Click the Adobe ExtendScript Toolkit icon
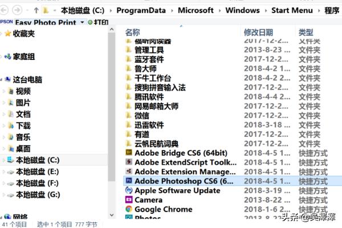 pos(129,162)
